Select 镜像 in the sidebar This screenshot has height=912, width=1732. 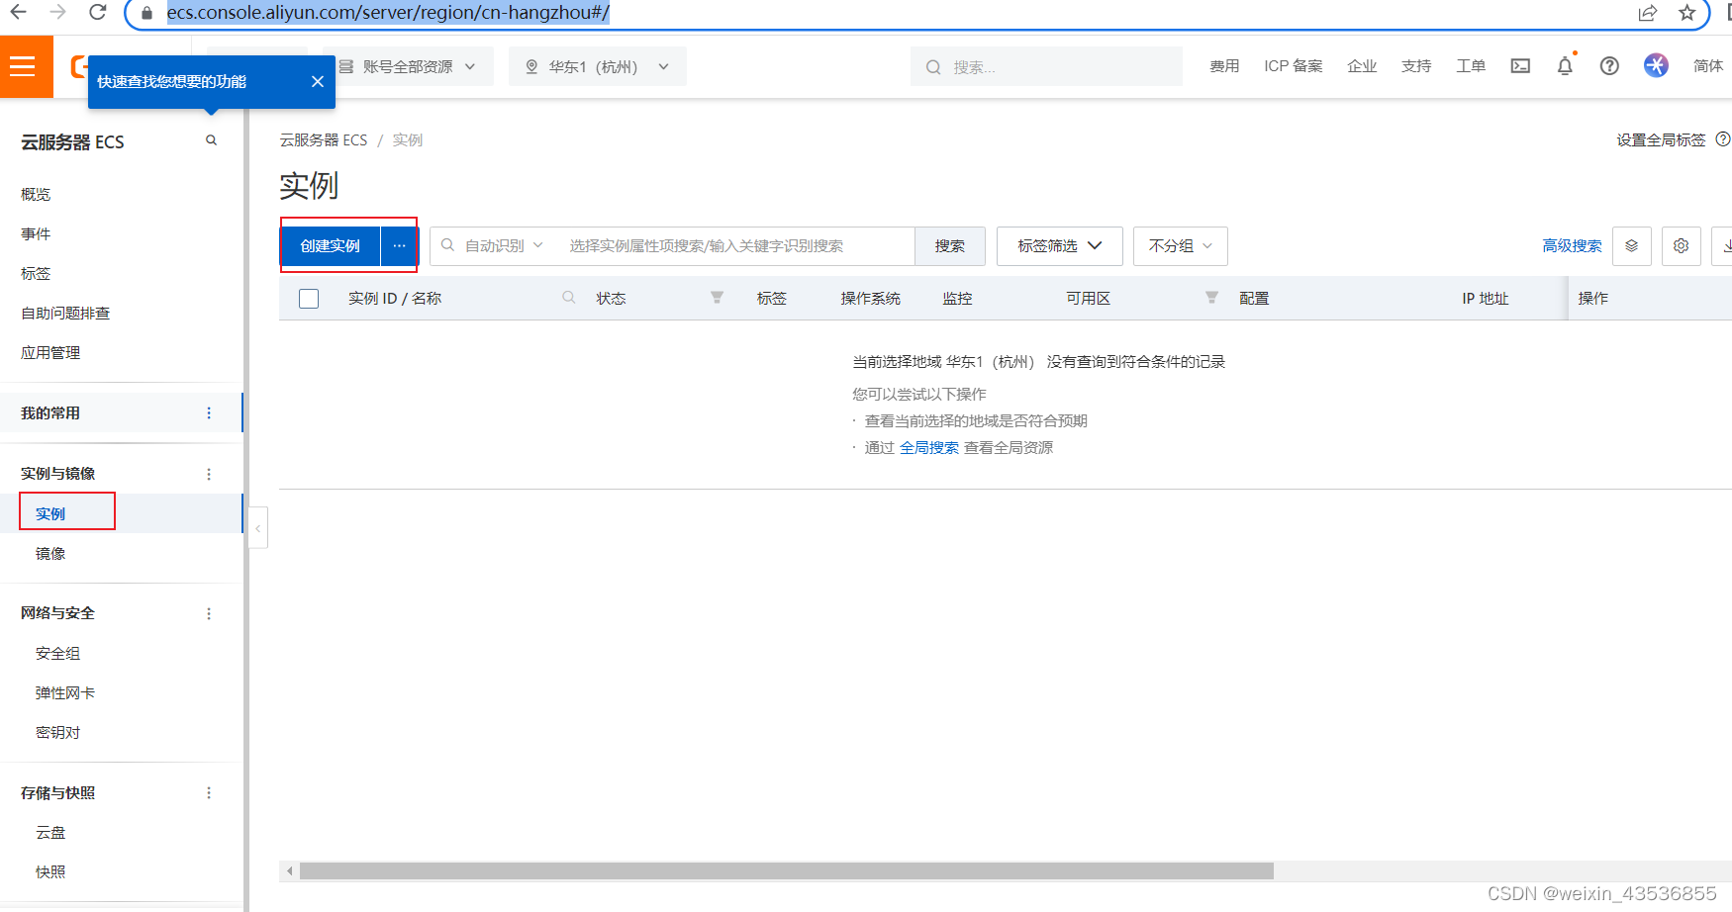(x=50, y=553)
